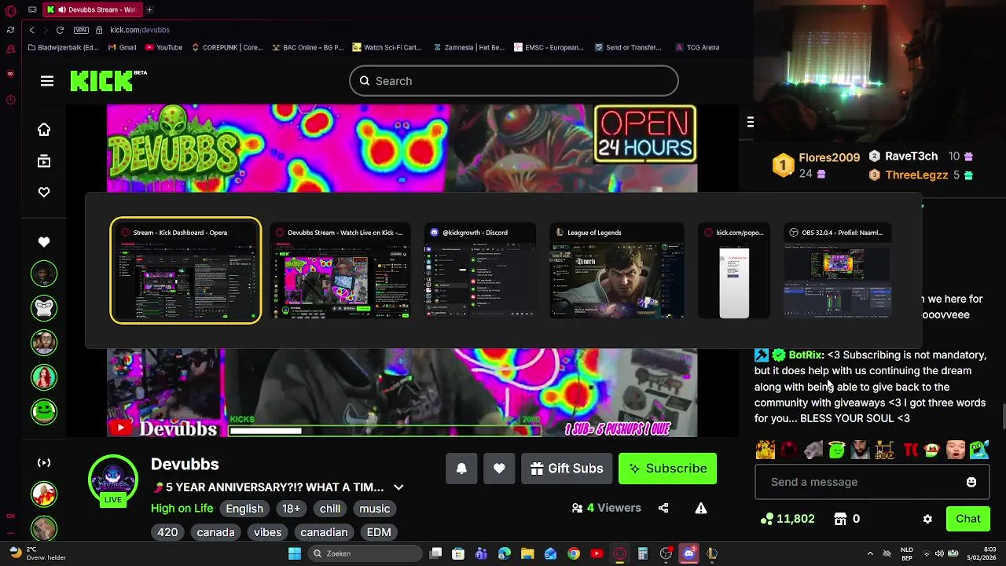Viewport: 1006px width, 566px height.
Task: Switch to kick.com/popout window thumbnail
Action: click(734, 270)
